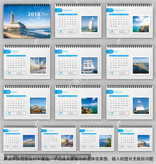Click the blue 08 number badge
The image size is (156, 164).
pyautogui.click(x=110, y=92)
